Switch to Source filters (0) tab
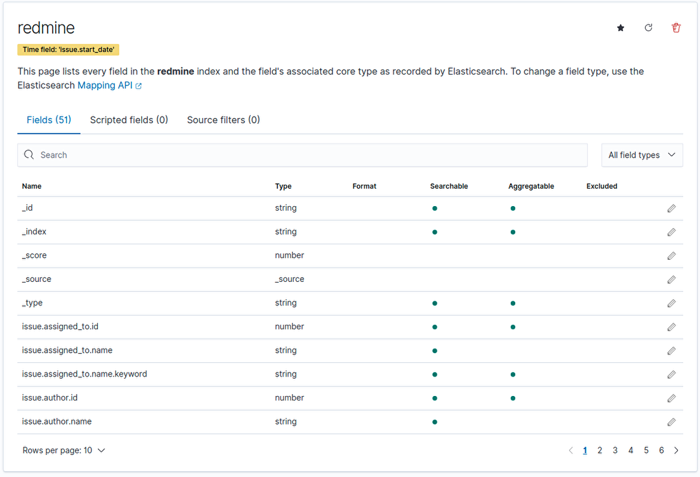The width and height of the screenshot is (700, 477). (x=223, y=120)
